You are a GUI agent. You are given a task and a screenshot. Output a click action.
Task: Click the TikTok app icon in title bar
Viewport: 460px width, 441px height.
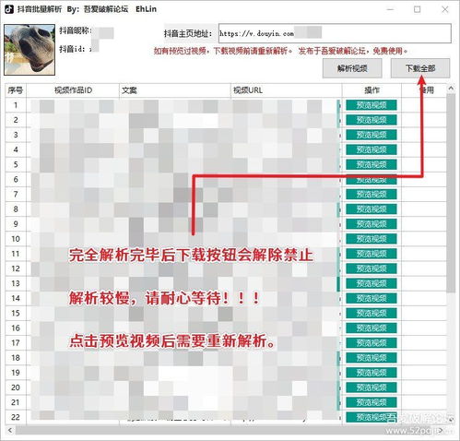pyautogui.click(x=8, y=9)
